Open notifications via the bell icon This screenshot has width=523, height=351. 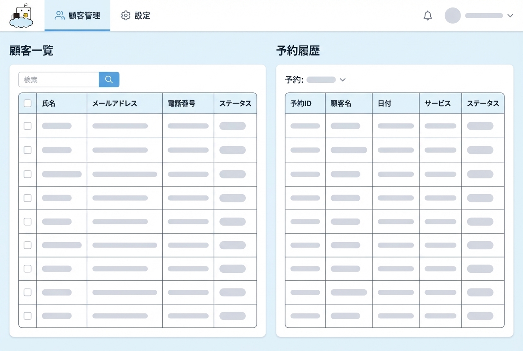point(428,15)
